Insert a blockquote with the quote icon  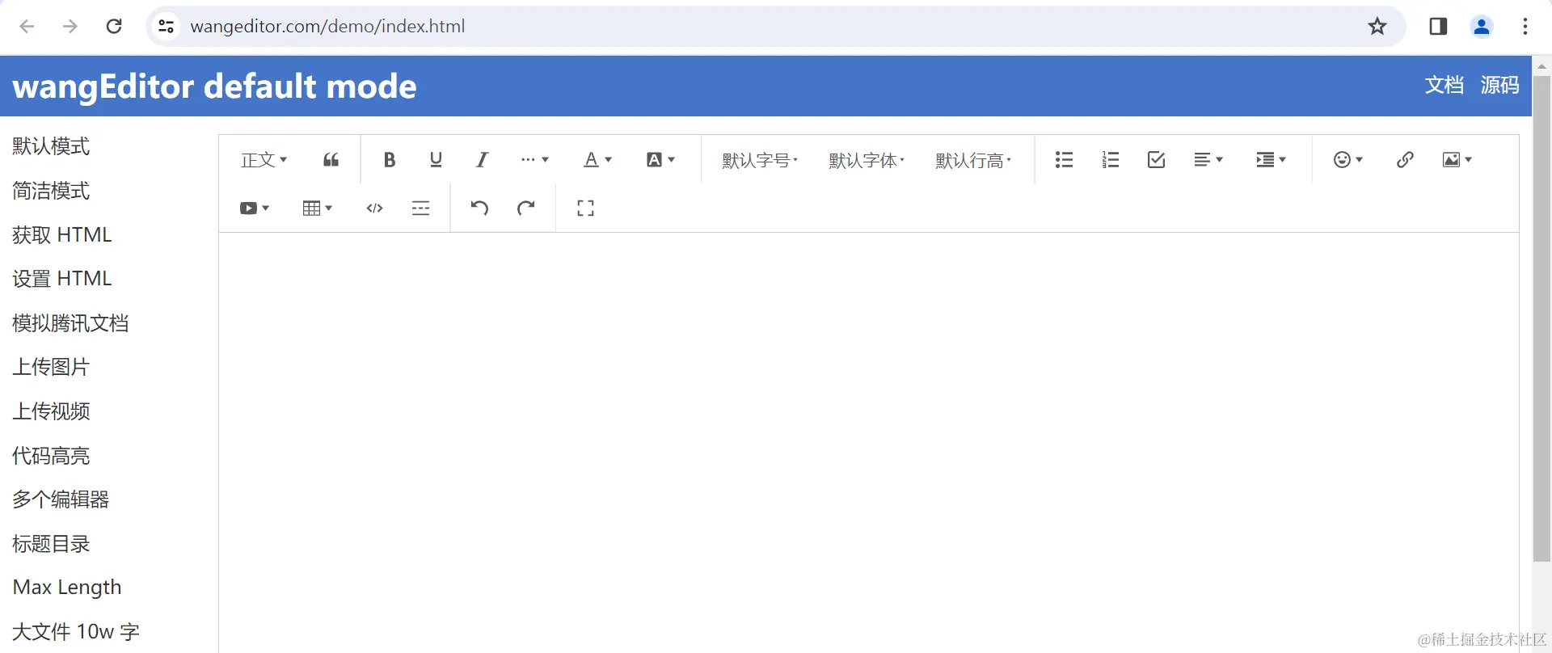331,160
